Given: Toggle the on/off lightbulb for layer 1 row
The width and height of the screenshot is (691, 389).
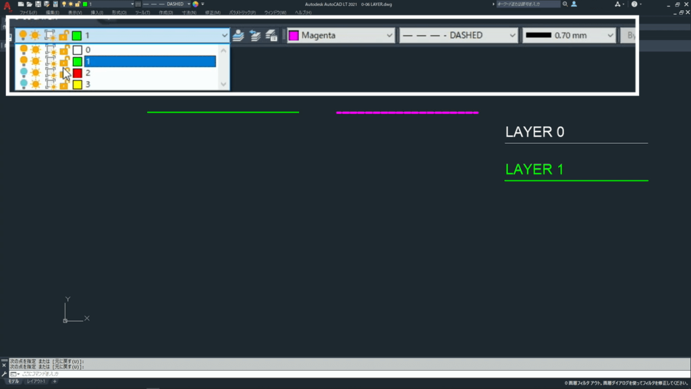Looking at the screenshot, I should point(24,61).
